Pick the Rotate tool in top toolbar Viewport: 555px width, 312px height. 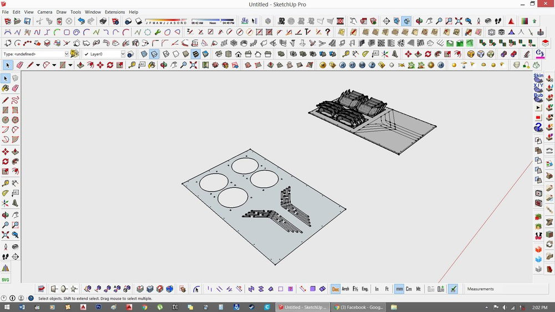tap(110, 65)
